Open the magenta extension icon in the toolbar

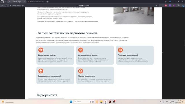click(174, 5)
